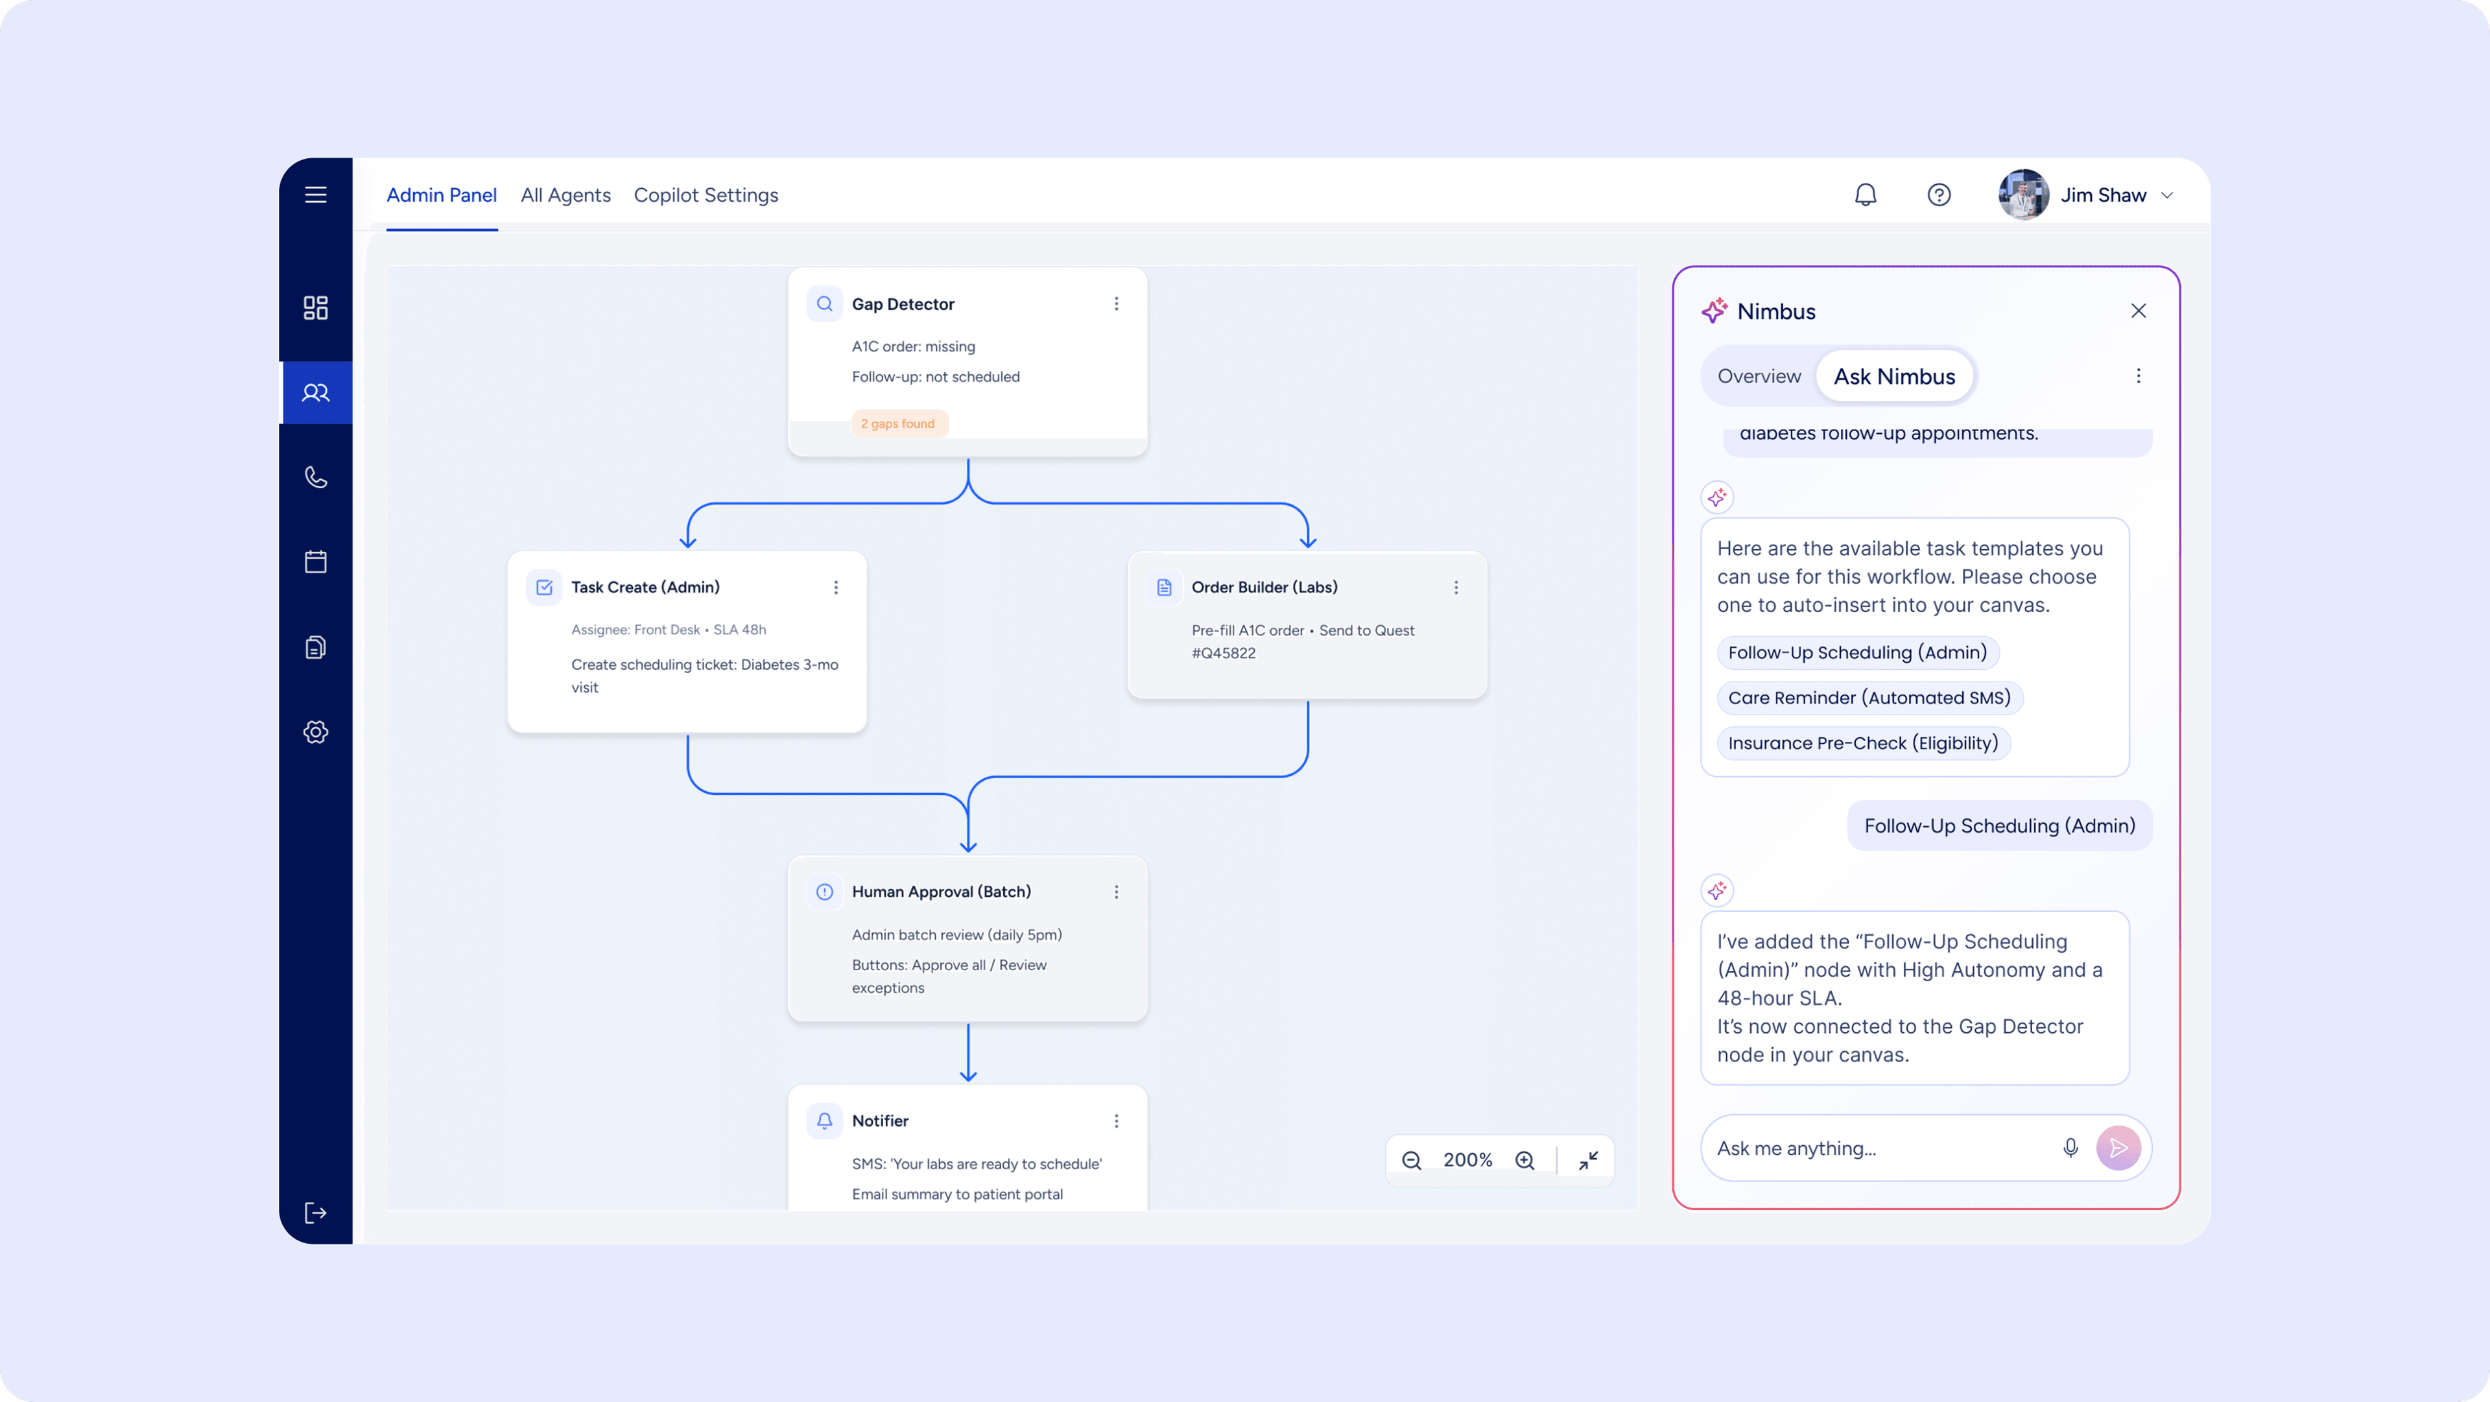This screenshot has width=2490, height=1402.
Task: Open Gap Detector node options menu
Action: [1115, 303]
